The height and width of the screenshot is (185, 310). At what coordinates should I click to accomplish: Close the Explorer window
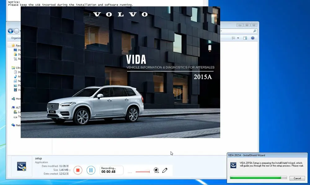(254, 25)
